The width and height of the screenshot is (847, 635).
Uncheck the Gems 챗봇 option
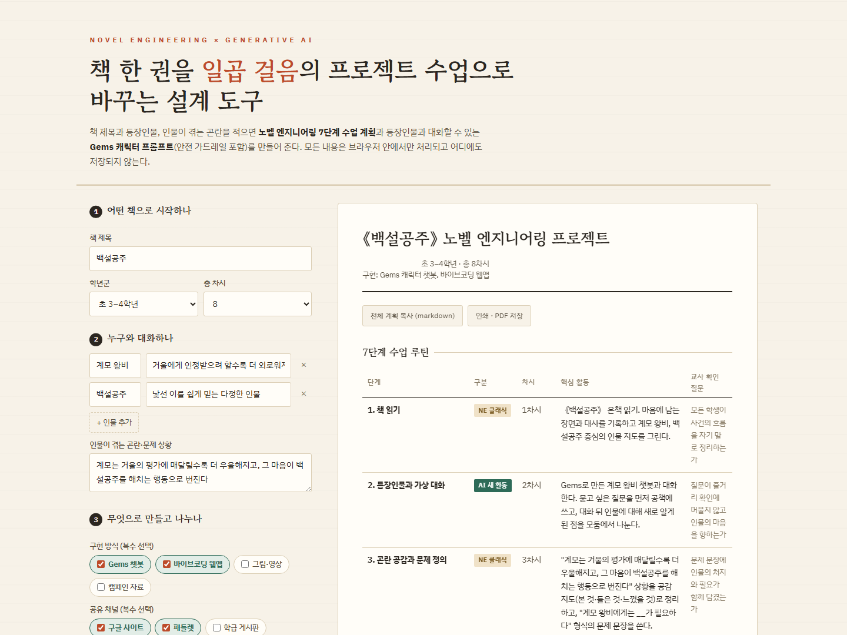pos(101,564)
